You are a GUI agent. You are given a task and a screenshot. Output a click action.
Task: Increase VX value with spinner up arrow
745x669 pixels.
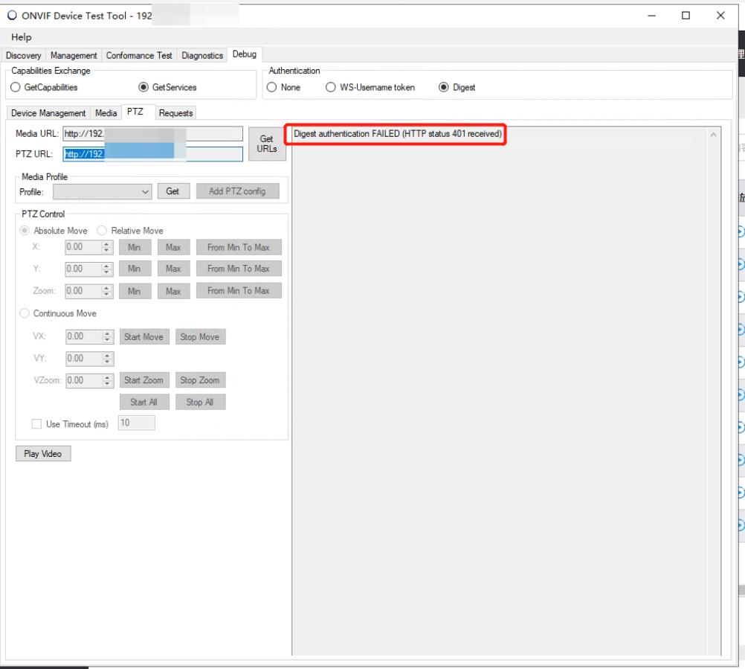coord(107,333)
